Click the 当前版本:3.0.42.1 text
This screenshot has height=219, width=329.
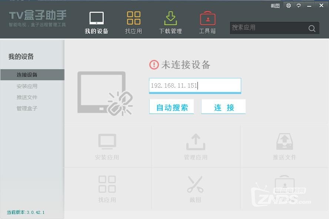(x=26, y=212)
